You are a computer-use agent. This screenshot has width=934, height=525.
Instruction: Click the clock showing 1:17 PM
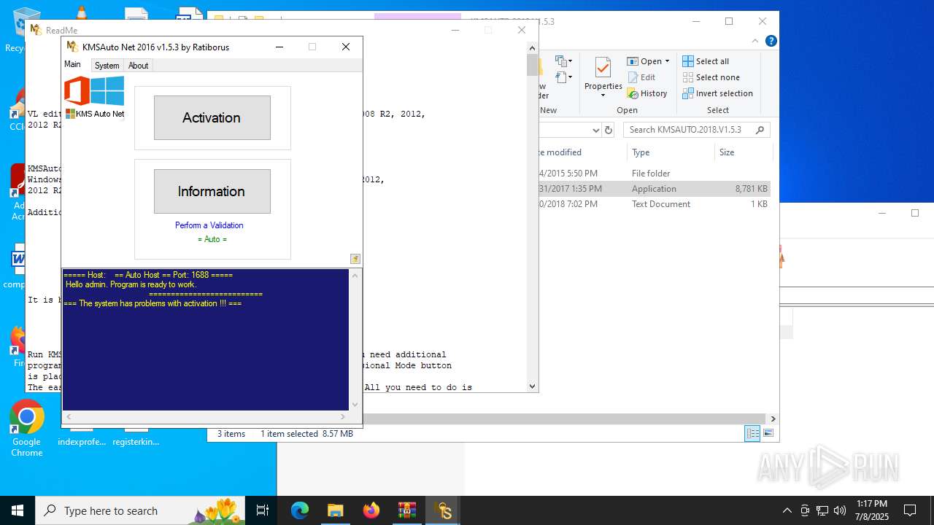pyautogui.click(x=872, y=504)
